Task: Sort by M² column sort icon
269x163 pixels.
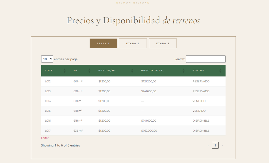Action: (x=89, y=70)
